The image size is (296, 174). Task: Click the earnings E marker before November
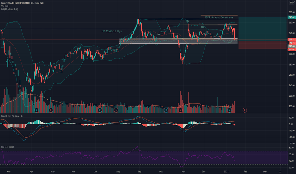click(180, 110)
